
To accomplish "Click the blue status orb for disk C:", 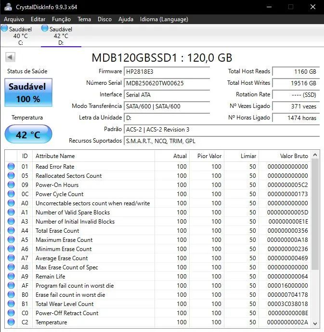I will click(x=4, y=28).
